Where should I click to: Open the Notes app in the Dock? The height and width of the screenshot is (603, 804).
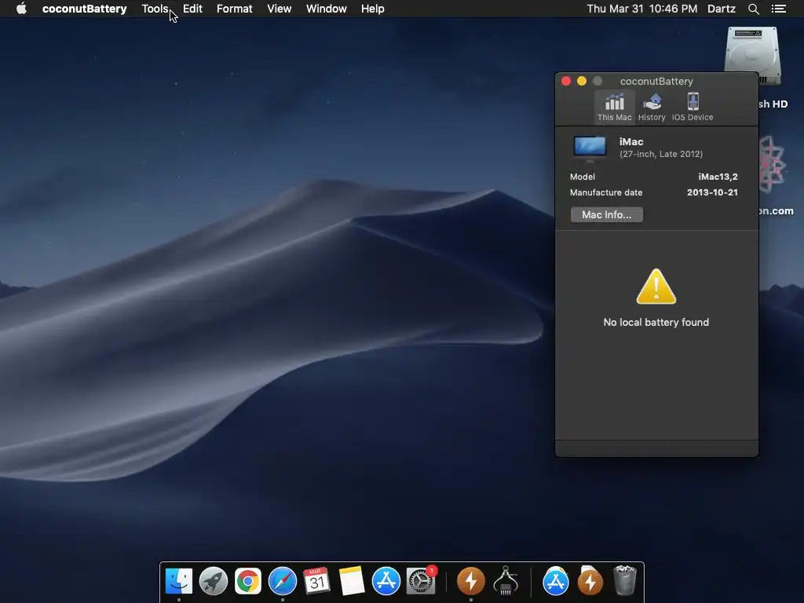[x=351, y=581]
